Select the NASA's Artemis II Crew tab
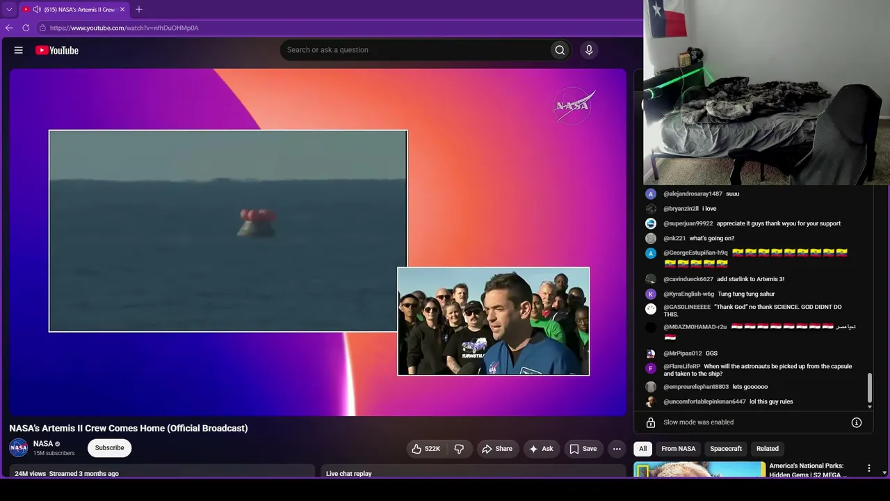Image resolution: width=890 pixels, height=501 pixels. (x=74, y=10)
